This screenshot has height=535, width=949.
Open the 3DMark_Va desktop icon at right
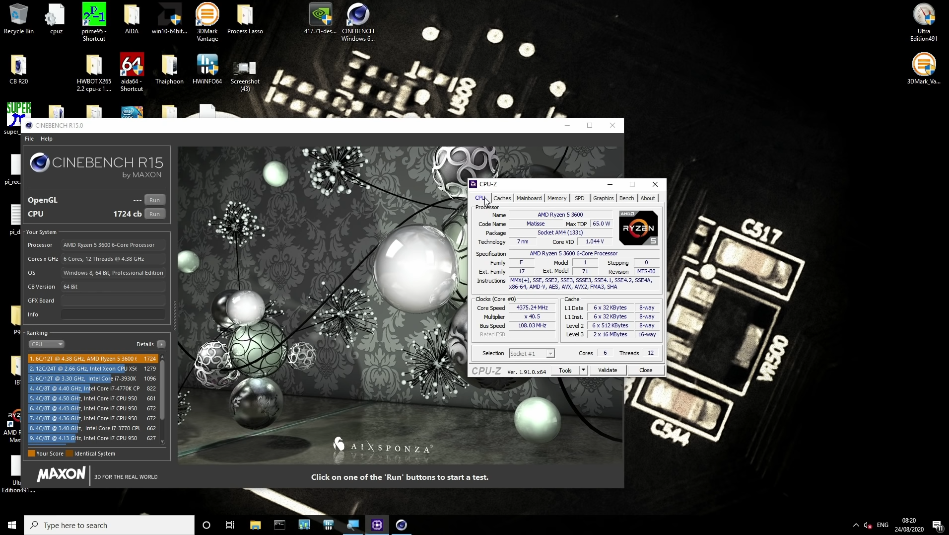(924, 69)
